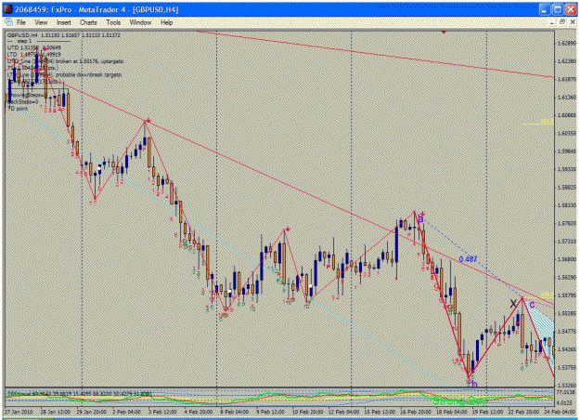Open the Window menu
The height and width of the screenshot is (420, 580).
pos(140,22)
